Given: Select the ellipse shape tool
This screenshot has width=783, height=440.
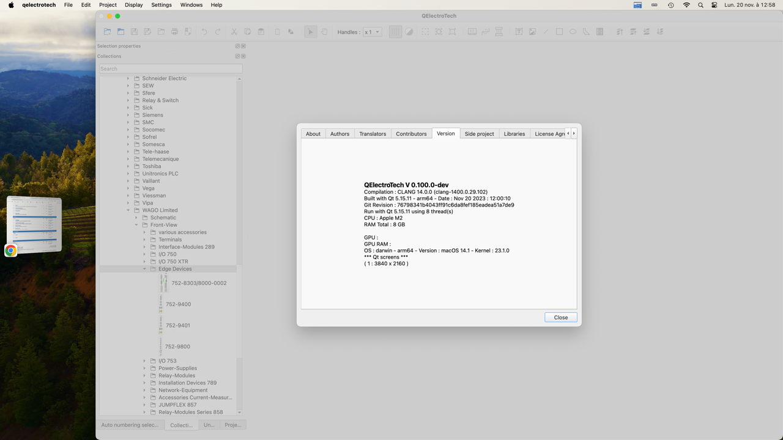Looking at the screenshot, I should point(573,32).
